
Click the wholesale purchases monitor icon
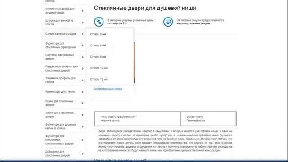click(168, 22)
